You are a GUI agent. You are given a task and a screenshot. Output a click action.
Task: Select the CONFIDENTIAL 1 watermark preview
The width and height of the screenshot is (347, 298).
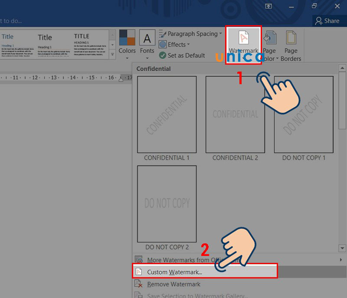coord(167,114)
